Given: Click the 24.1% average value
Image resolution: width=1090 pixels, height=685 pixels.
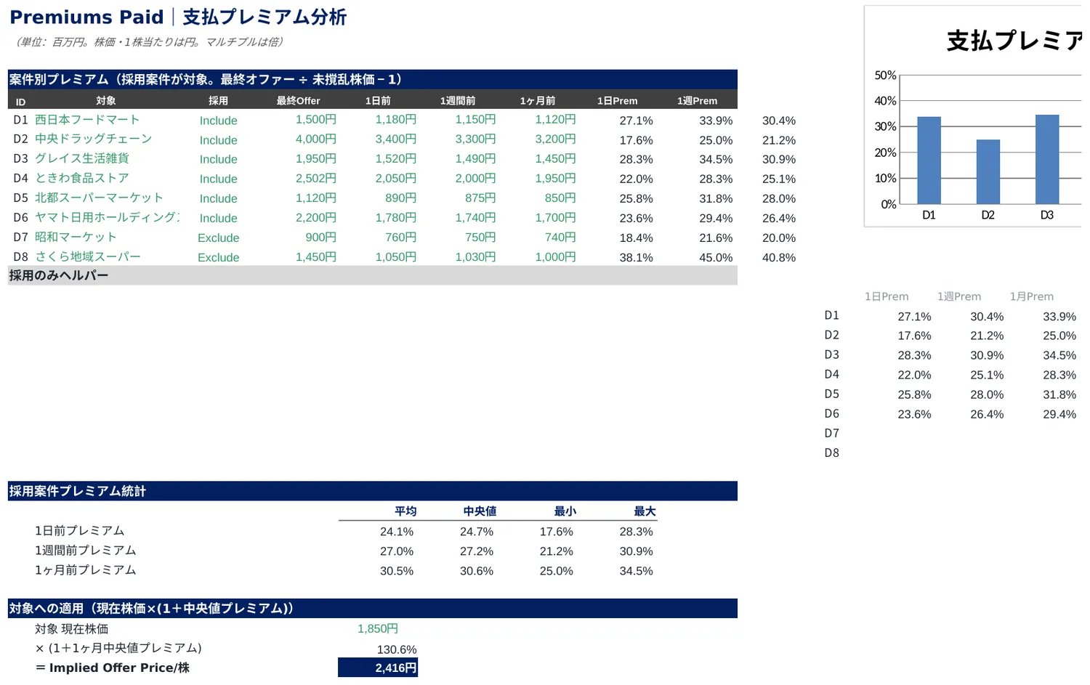Looking at the screenshot, I should click(397, 532).
